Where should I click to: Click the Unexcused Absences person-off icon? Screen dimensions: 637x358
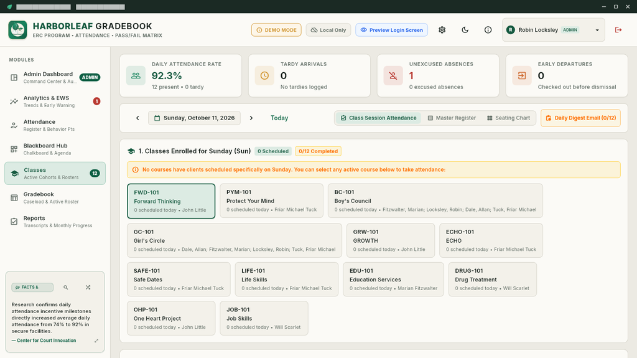(393, 76)
